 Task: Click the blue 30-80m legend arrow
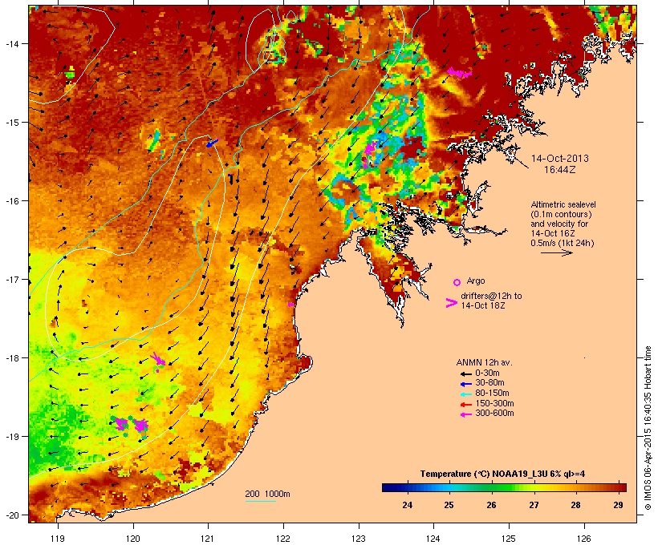pos(466,384)
